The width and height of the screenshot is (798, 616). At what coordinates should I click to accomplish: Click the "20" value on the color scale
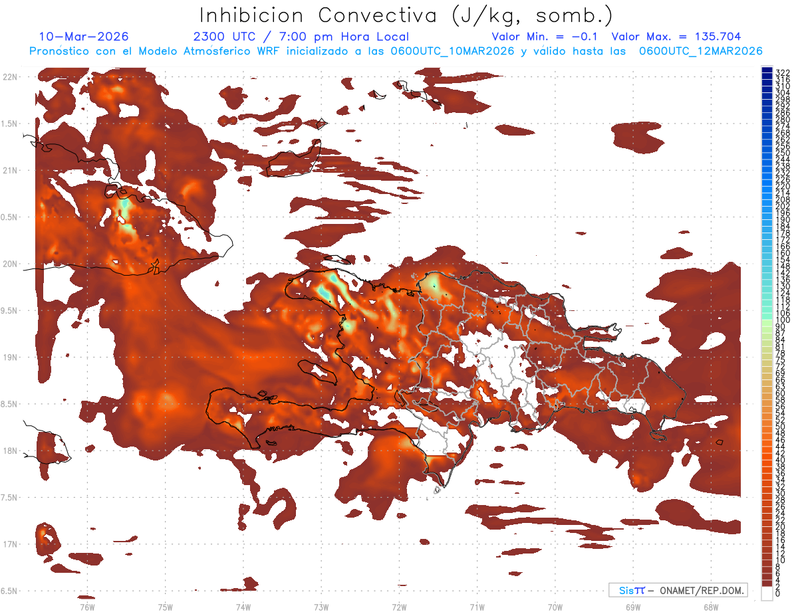(781, 527)
